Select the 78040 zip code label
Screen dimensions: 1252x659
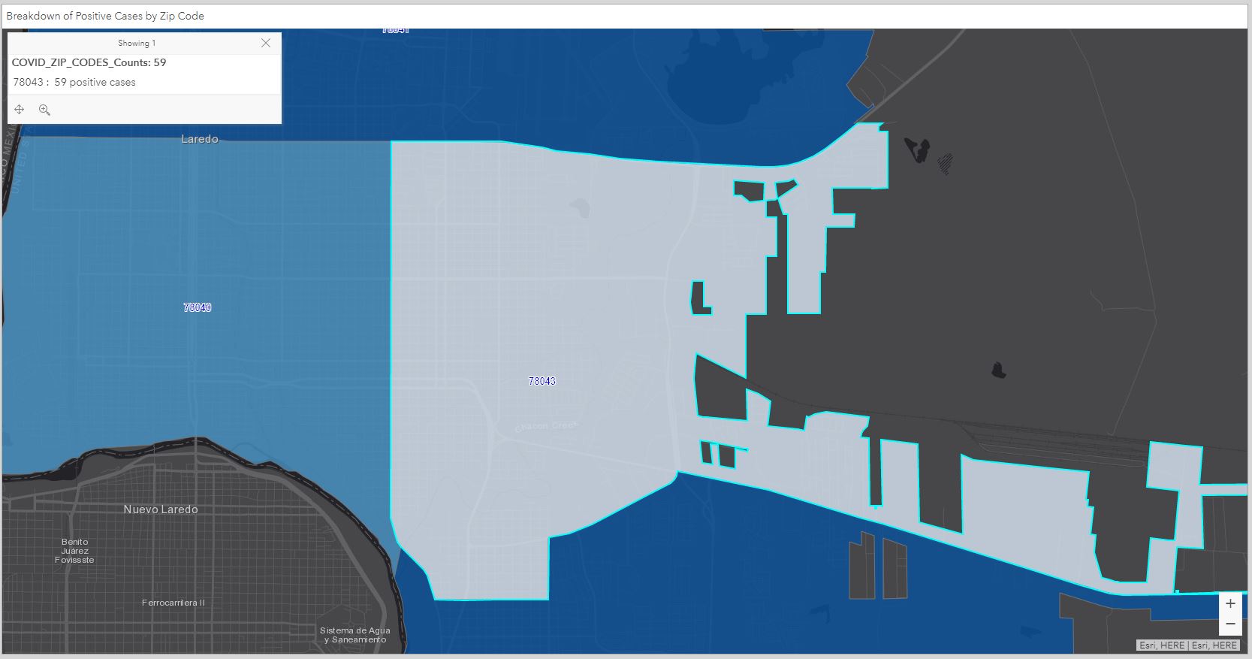click(x=197, y=307)
